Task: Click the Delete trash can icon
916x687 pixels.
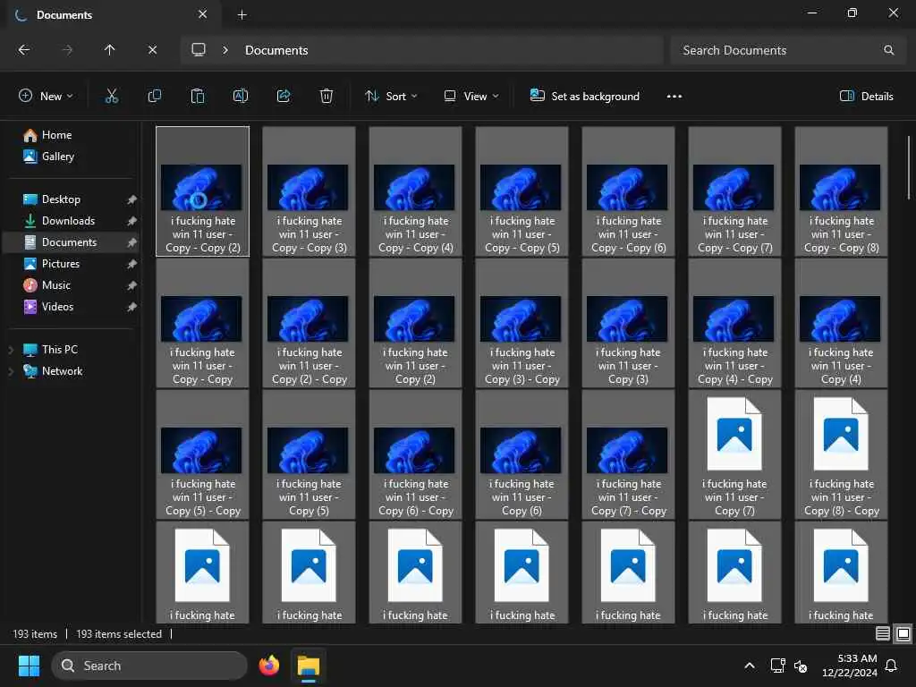Action: pyautogui.click(x=327, y=97)
